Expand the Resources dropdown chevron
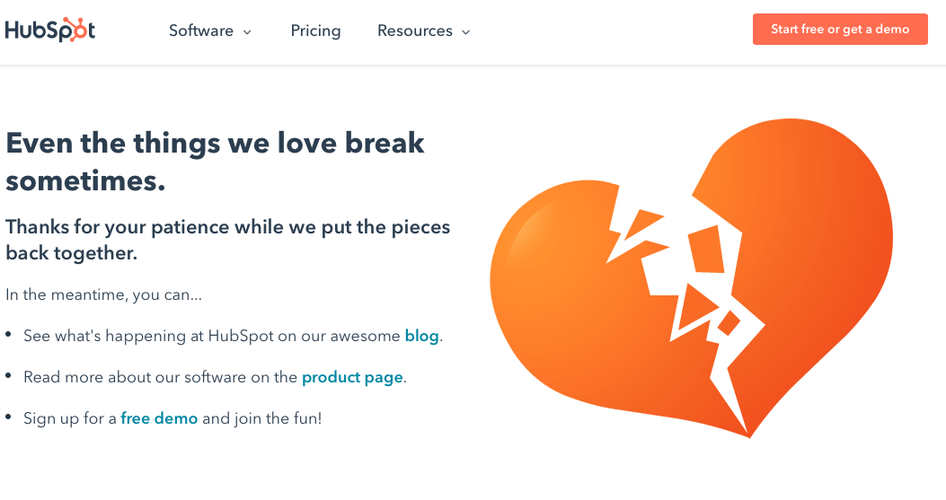This screenshot has height=500, width=946. (x=465, y=32)
